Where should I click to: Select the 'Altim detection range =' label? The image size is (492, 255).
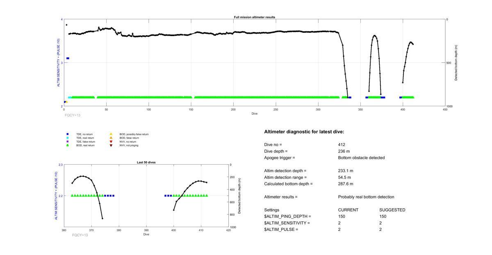[x=285, y=178]
